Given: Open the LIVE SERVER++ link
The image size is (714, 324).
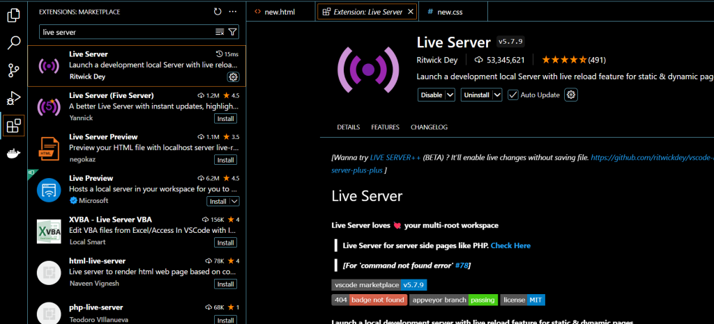Looking at the screenshot, I should [x=395, y=158].
